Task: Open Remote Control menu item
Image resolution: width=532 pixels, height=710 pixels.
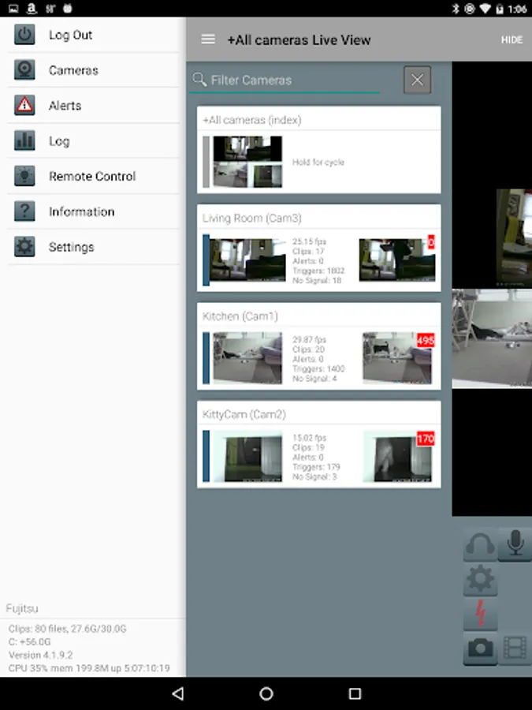Action: 94,176
